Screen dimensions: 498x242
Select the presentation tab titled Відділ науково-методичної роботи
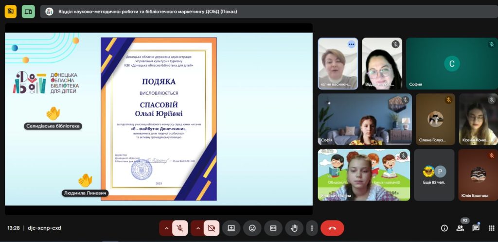pos(146,11)
